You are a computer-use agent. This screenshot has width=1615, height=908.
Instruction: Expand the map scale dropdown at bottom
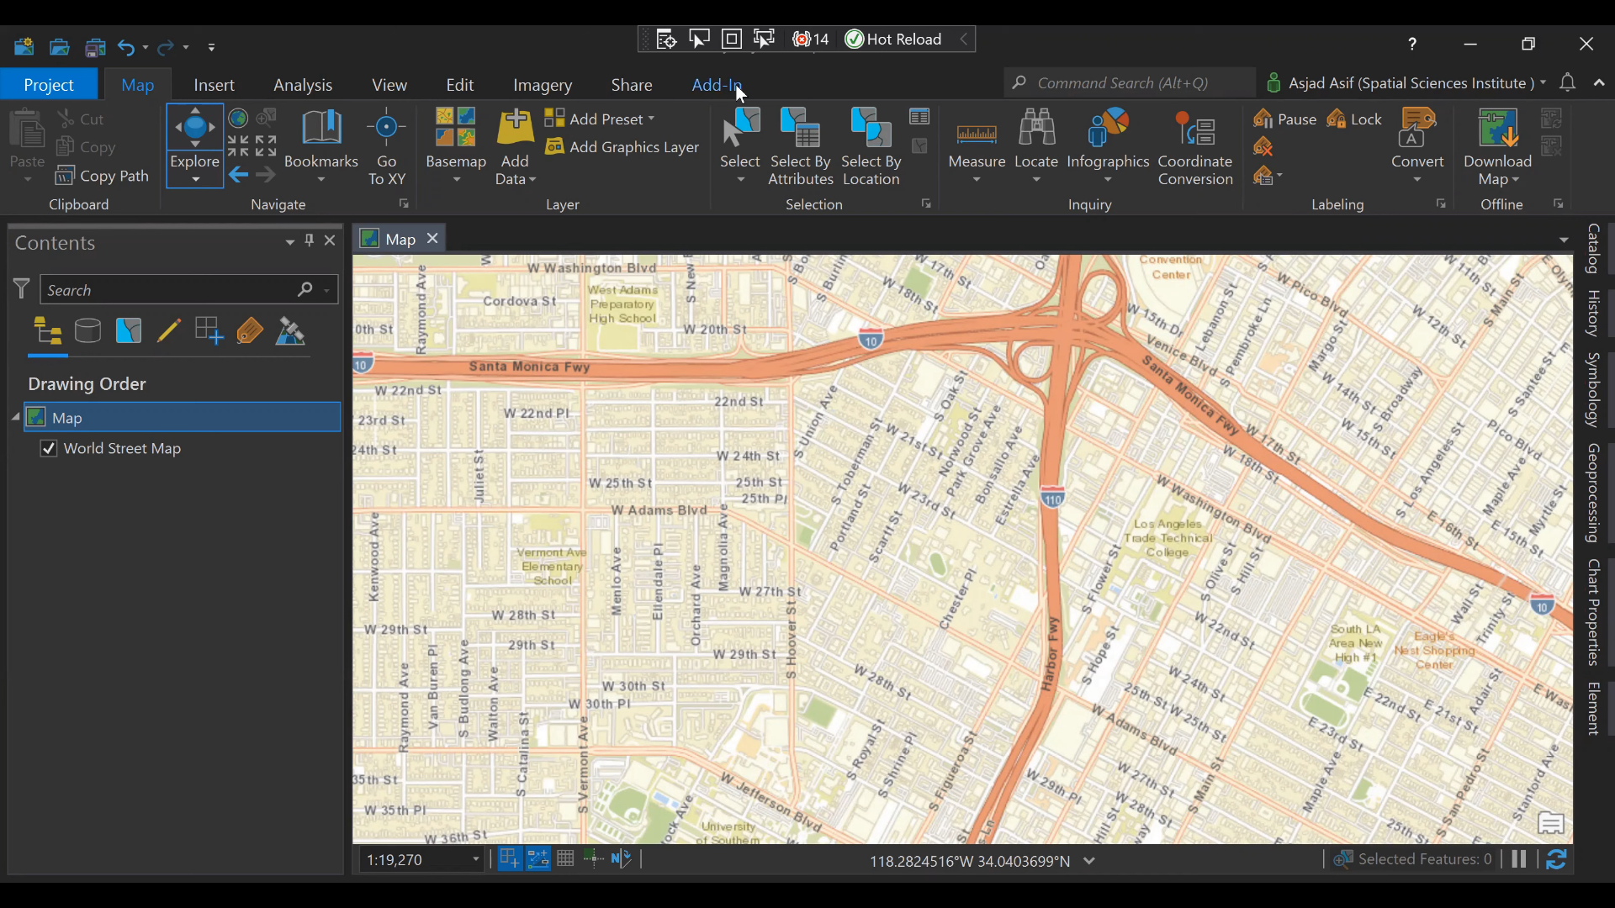pyautogui.click(x=476, y=859)
